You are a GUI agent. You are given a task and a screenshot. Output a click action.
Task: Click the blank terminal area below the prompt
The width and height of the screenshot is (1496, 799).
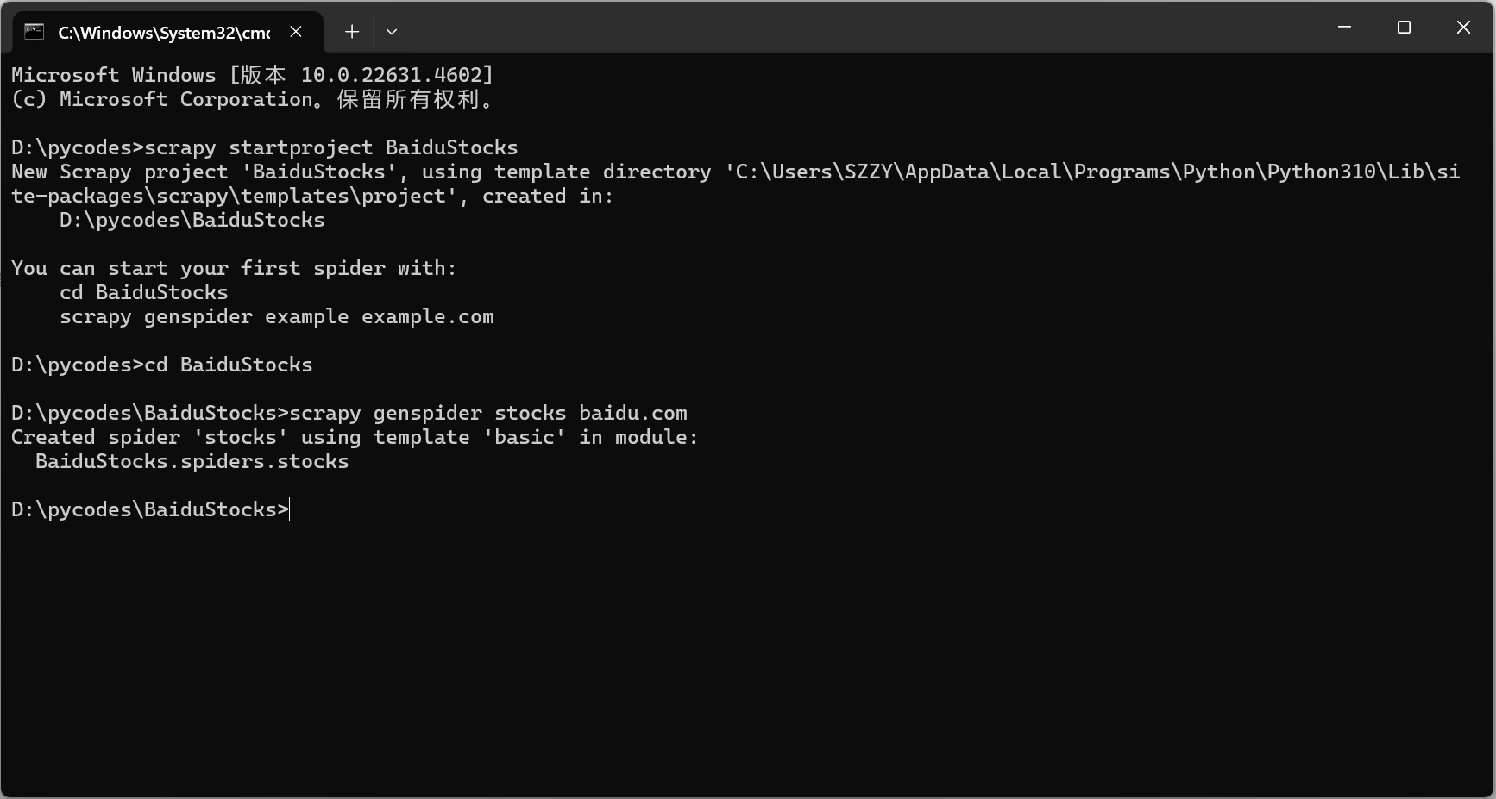tap(742, 655)
